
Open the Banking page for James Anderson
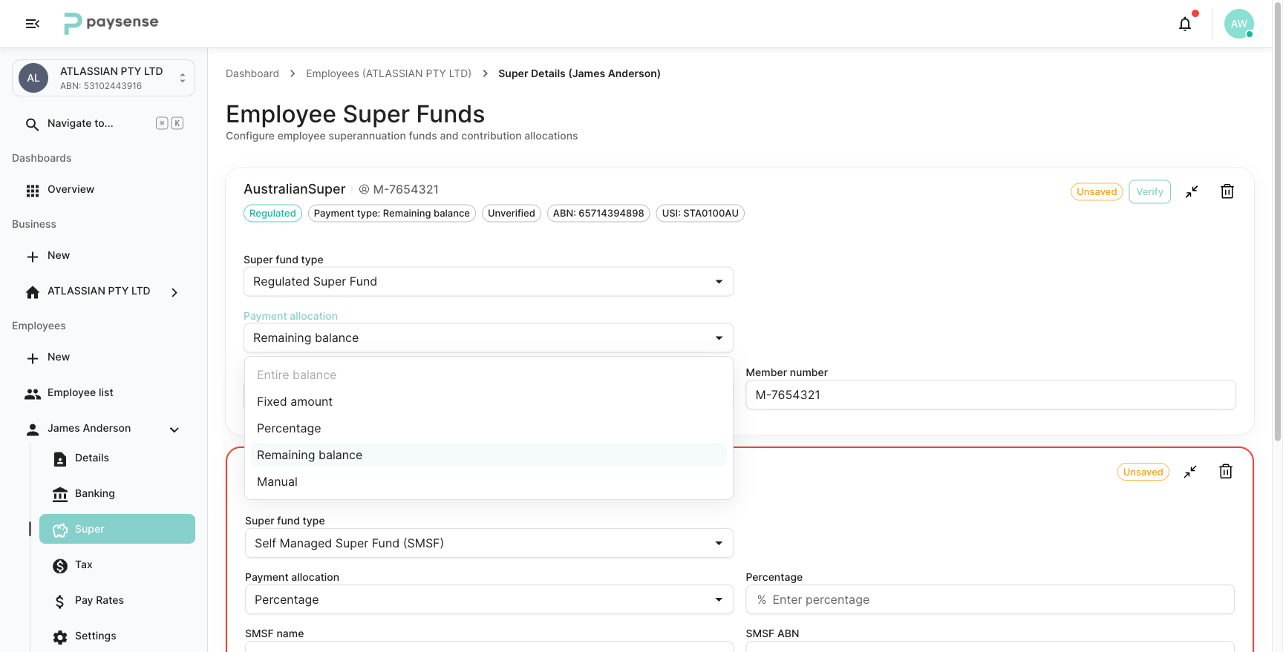click(x=117, y=494)
